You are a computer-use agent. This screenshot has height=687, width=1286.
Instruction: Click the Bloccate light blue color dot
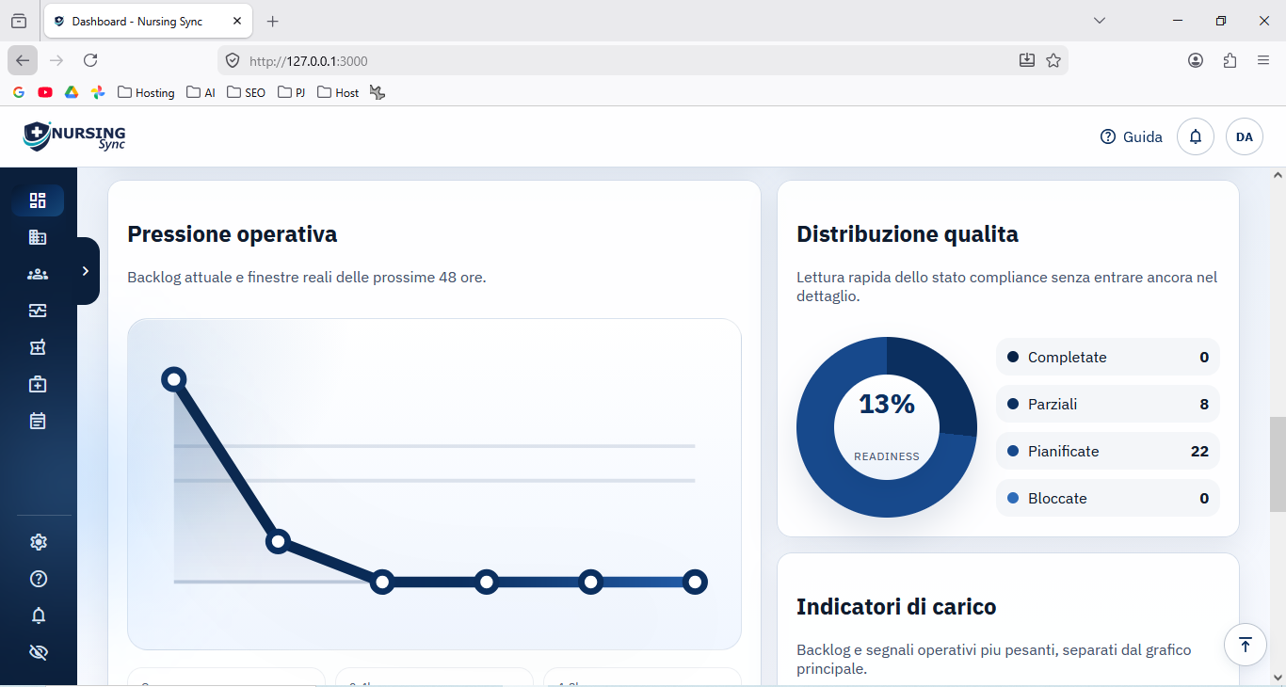tap(1013, 498)
